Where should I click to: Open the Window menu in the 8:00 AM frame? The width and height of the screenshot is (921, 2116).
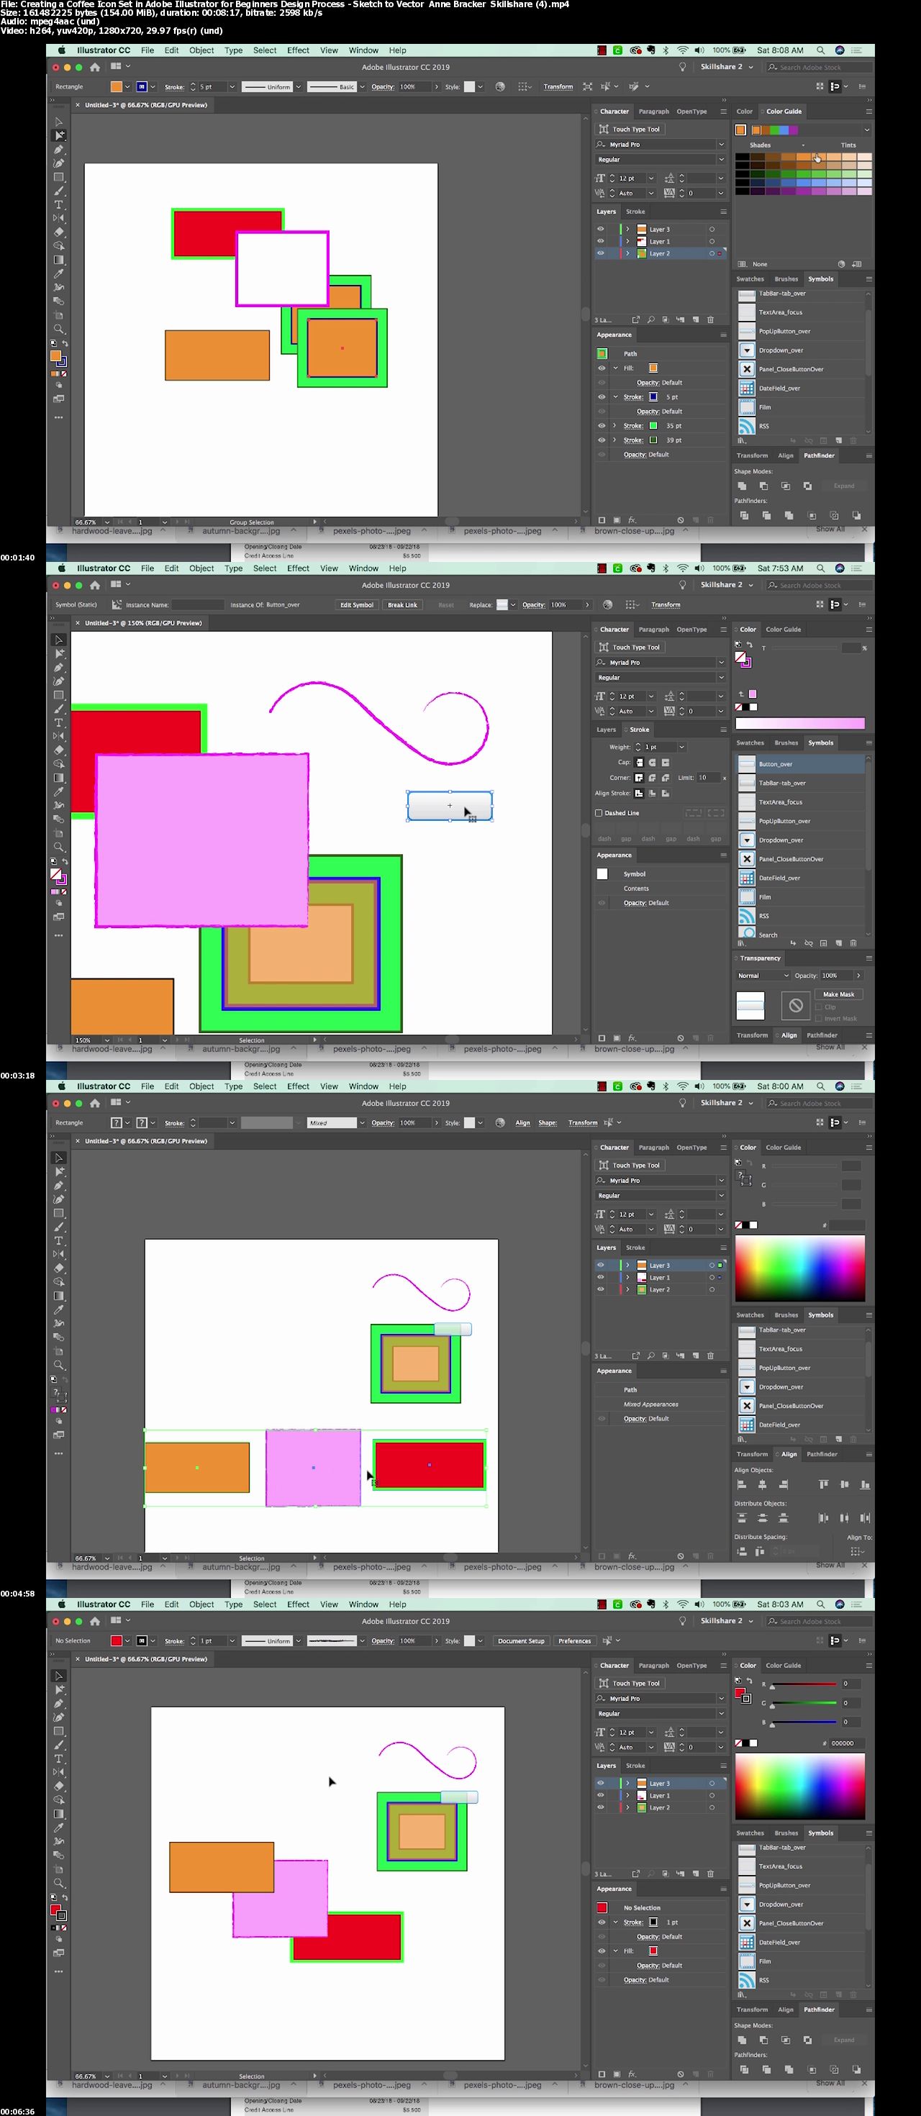(x=363, y=1086)
